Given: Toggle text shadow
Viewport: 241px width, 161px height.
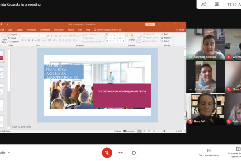Looking at the screenshot, I should 32,41.
